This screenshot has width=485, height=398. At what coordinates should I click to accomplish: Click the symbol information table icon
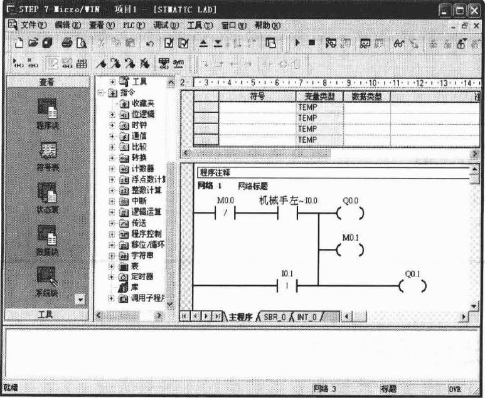[164, 63]
